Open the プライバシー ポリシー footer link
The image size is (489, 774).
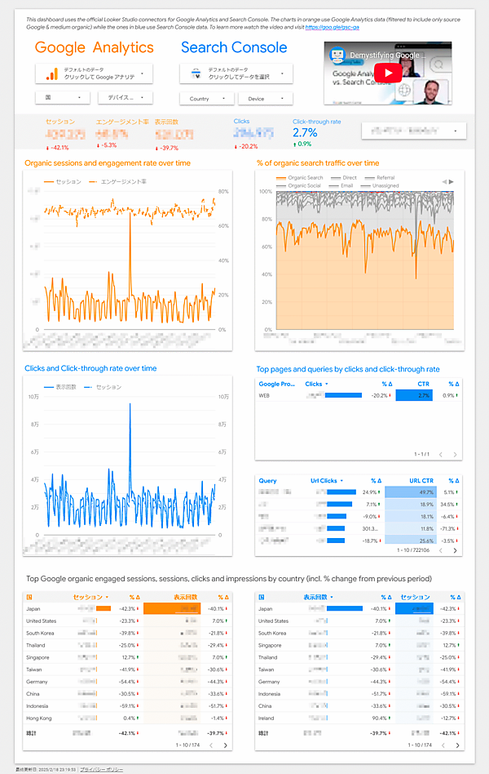pyautogui.click(x=102, y=769)
